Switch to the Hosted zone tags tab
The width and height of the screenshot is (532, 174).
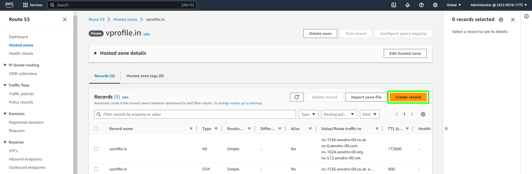click(145, 76)
